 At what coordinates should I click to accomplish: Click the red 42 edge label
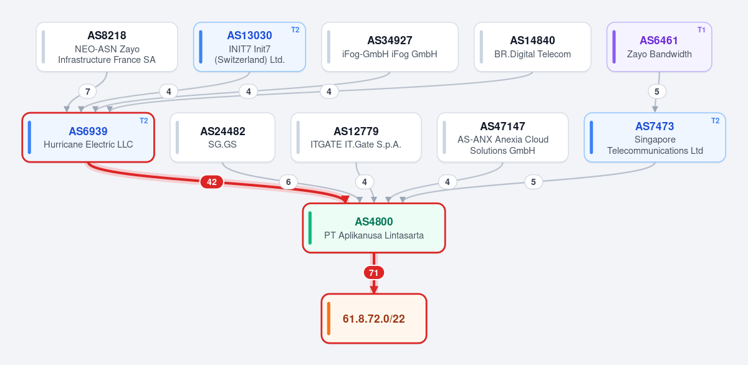tap(212, 182)
